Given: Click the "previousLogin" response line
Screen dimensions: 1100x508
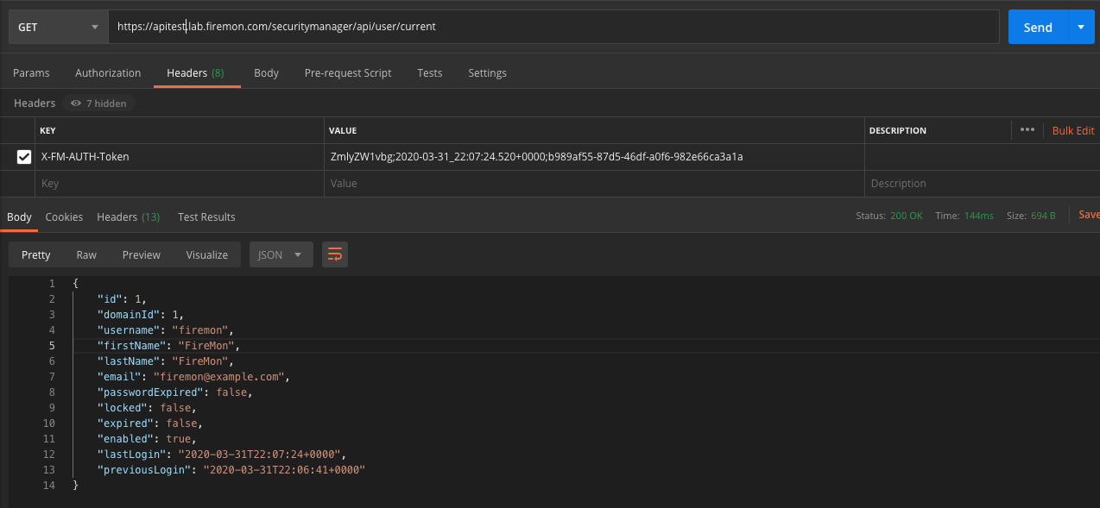Looking at the screenshot, I should [231, 470].
